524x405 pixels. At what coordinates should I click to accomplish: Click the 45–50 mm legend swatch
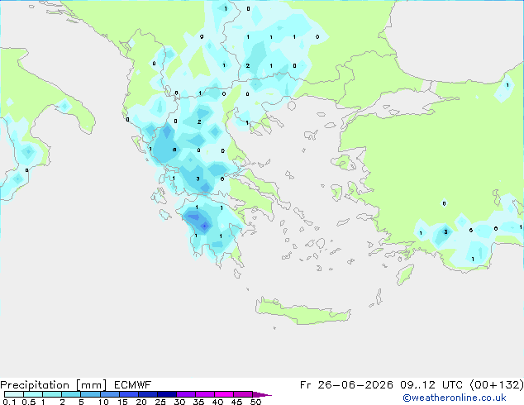243,394
